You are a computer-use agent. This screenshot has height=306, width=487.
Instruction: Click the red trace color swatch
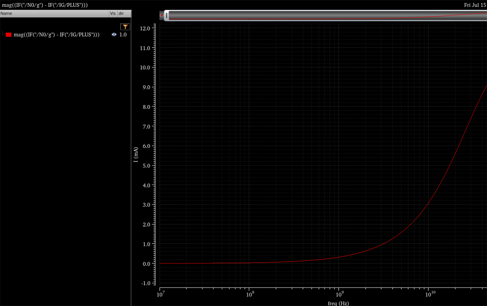[x=8, y=35]
